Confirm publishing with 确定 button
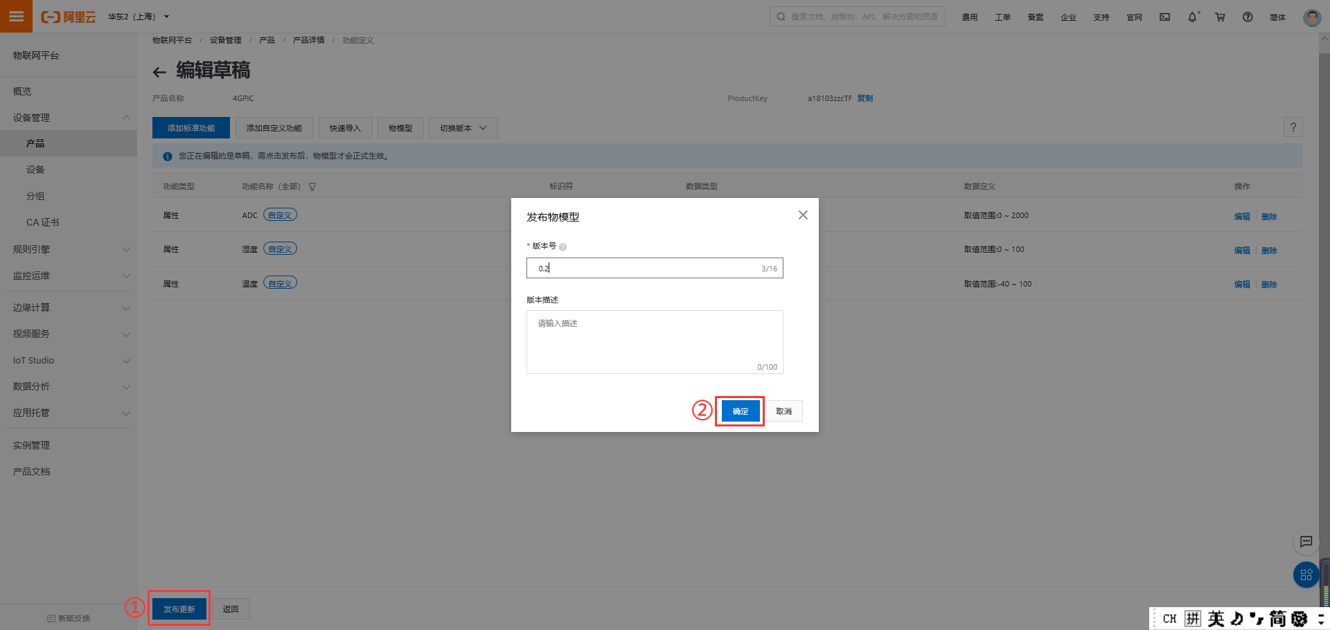Screen dimensions: 1330x630 pos(741,411)
